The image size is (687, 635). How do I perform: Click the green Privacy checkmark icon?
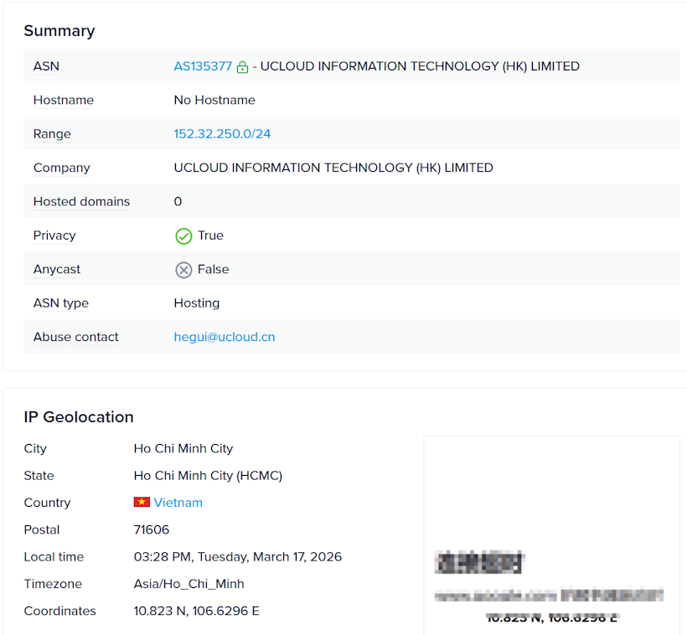click(183, 236)
